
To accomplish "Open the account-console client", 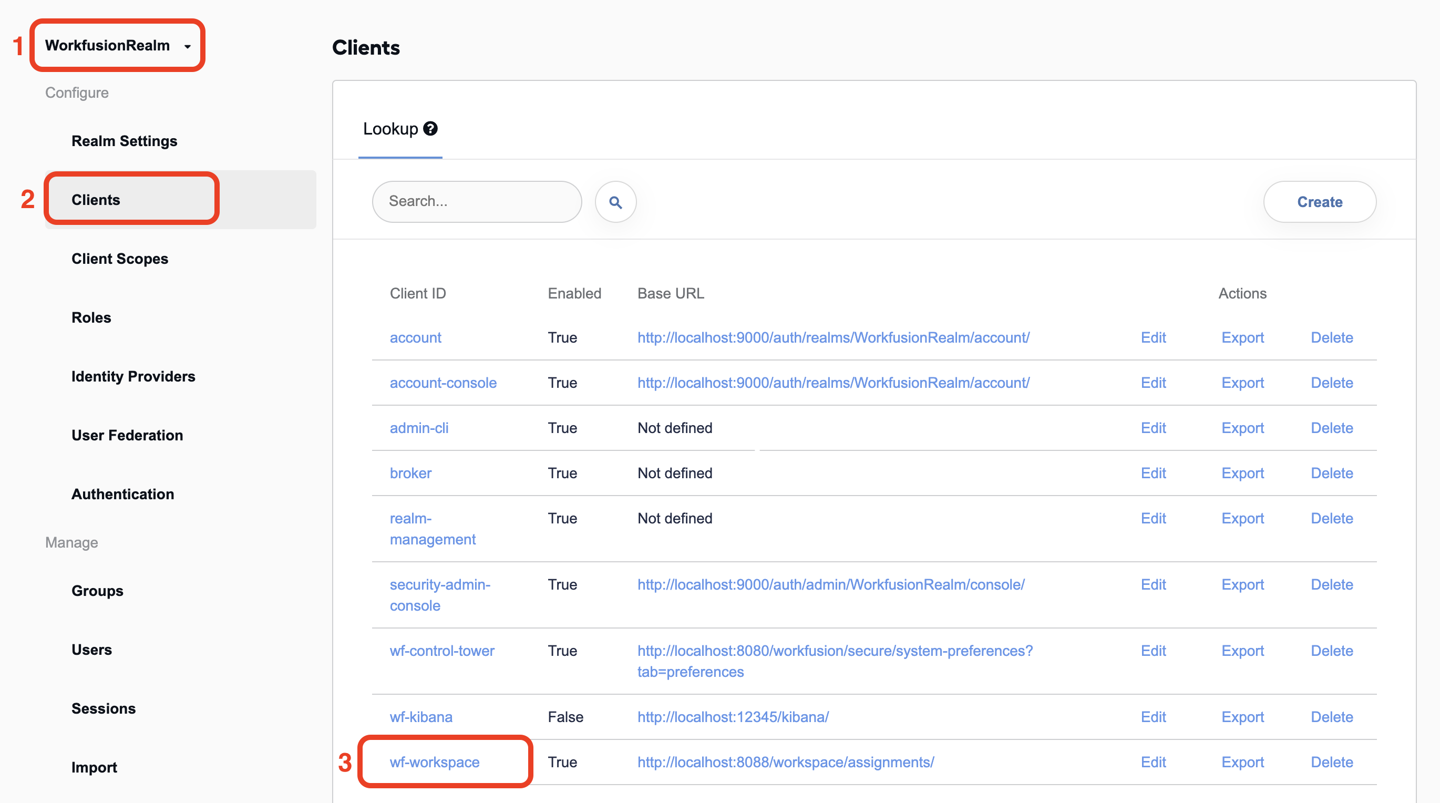I will tap(443, 383).
